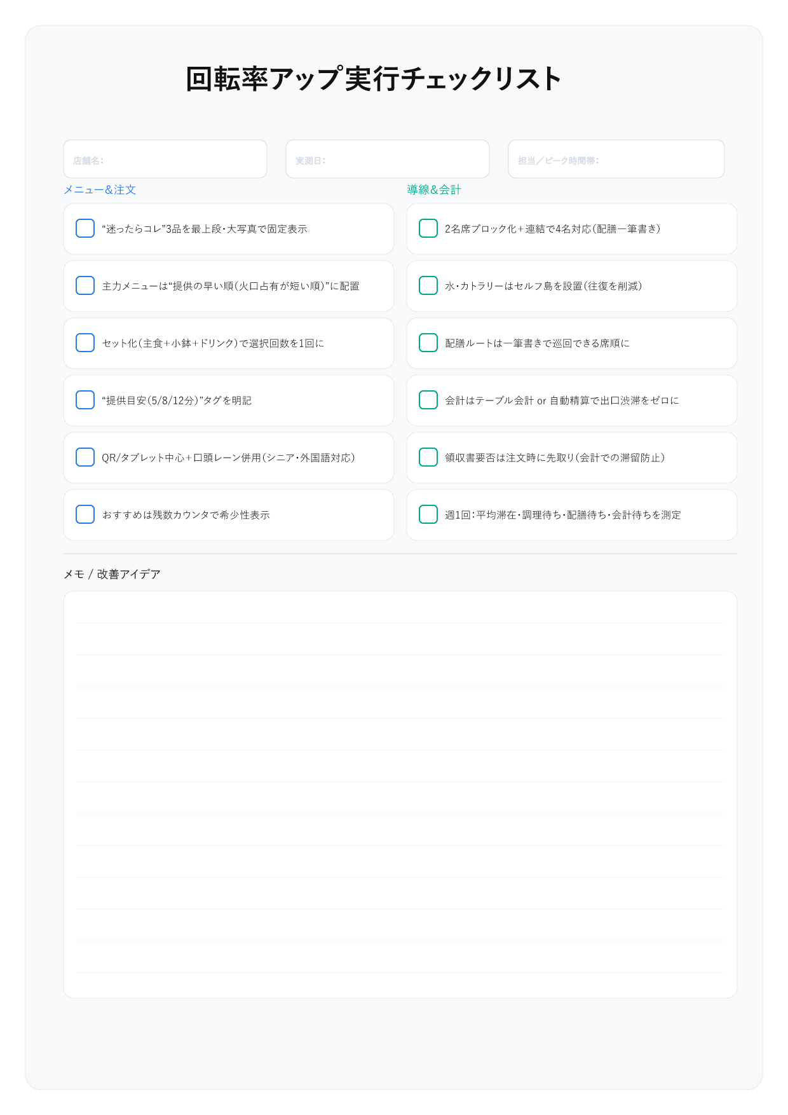Tick 会計はテーブル会計 or 自動精算 checkbox

(x=428, y=400)
